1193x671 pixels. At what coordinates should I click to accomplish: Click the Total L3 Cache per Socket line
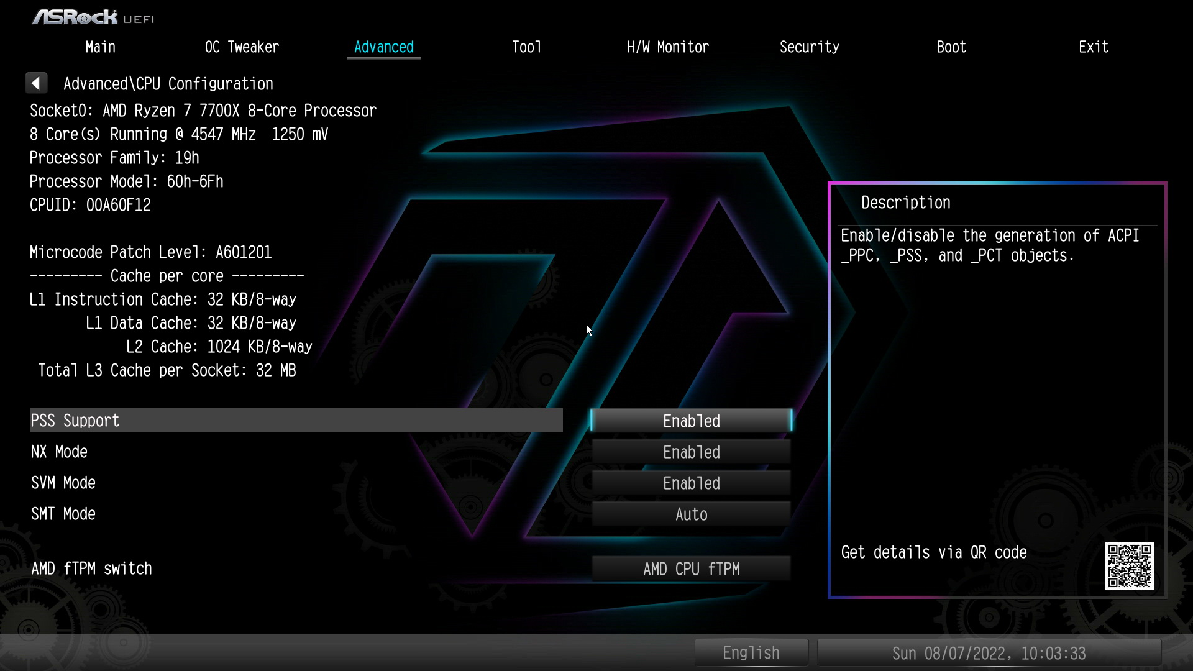point(167,370)
